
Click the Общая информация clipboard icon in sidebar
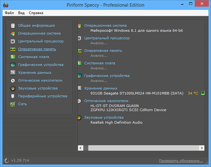pos(13,25)
